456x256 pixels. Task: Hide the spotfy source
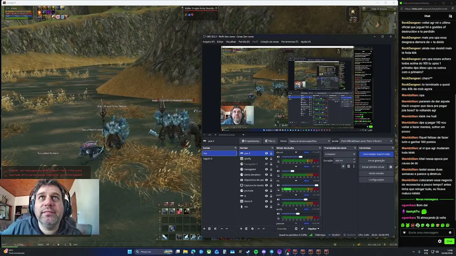point(266,159)
